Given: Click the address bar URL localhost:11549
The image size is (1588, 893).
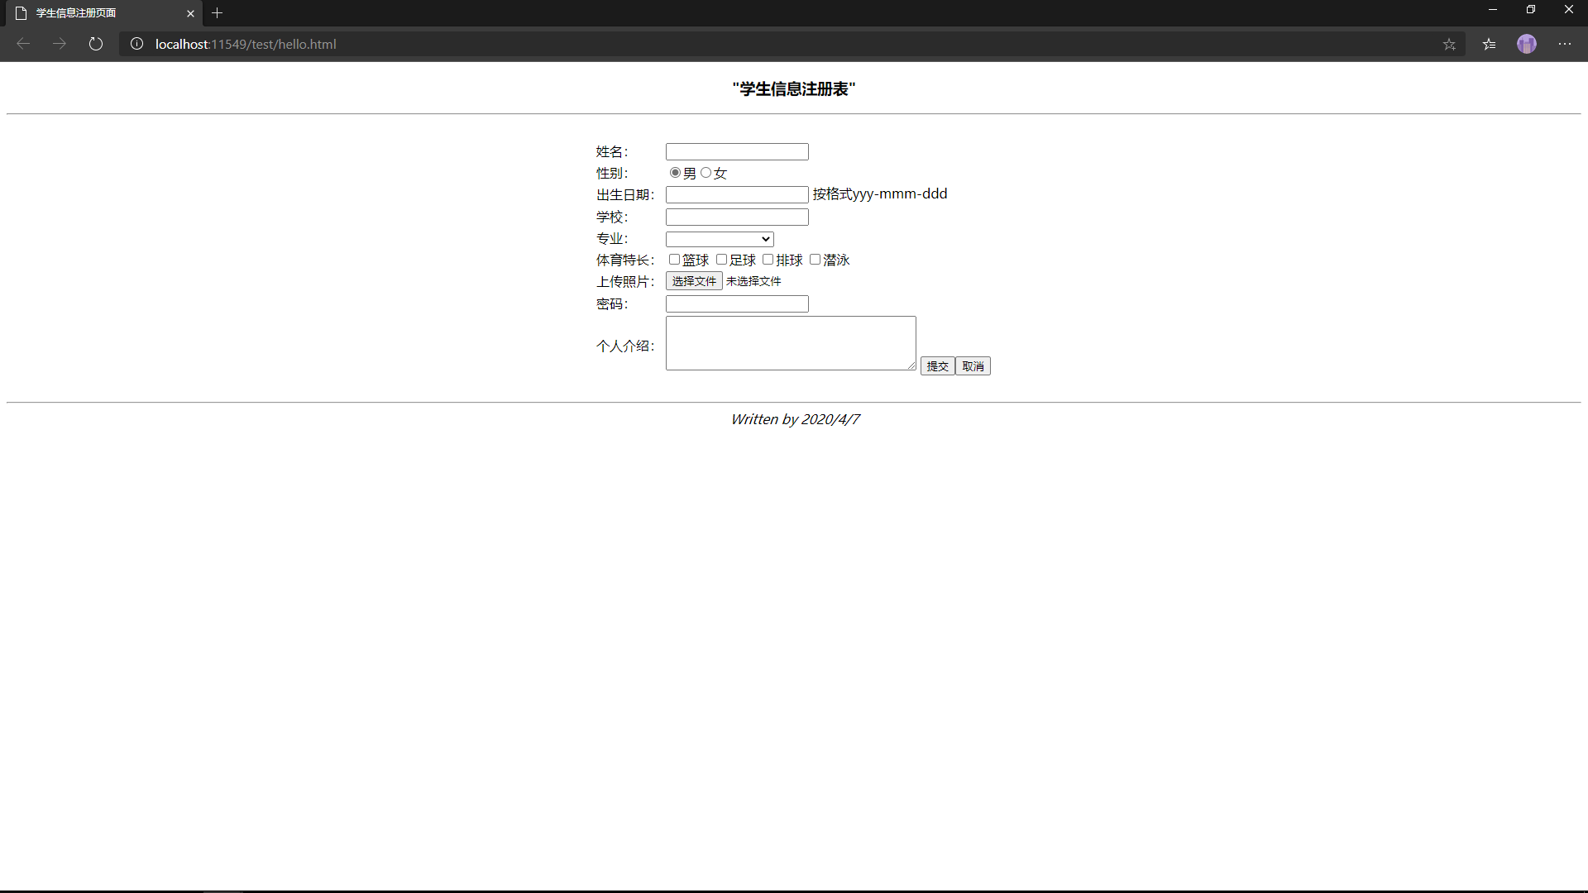Looking at the screenshot, I should (x=246, y=44).
